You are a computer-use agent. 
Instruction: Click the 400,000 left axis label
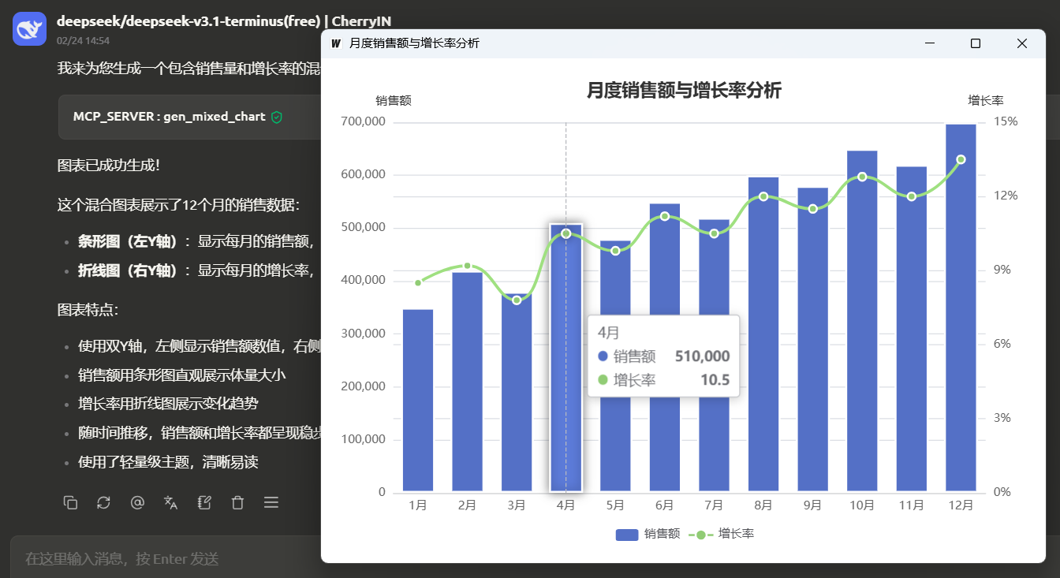[364, 280]
